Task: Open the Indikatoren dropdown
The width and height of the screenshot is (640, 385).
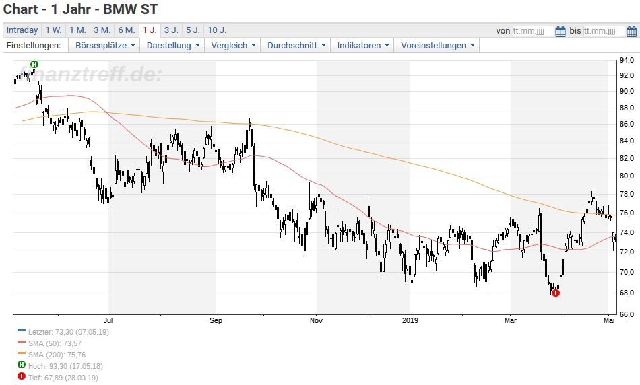Action: [x=363, y=45]
